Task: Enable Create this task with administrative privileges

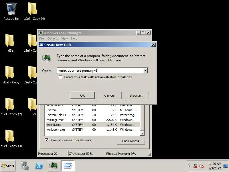Action: [60, 77]
